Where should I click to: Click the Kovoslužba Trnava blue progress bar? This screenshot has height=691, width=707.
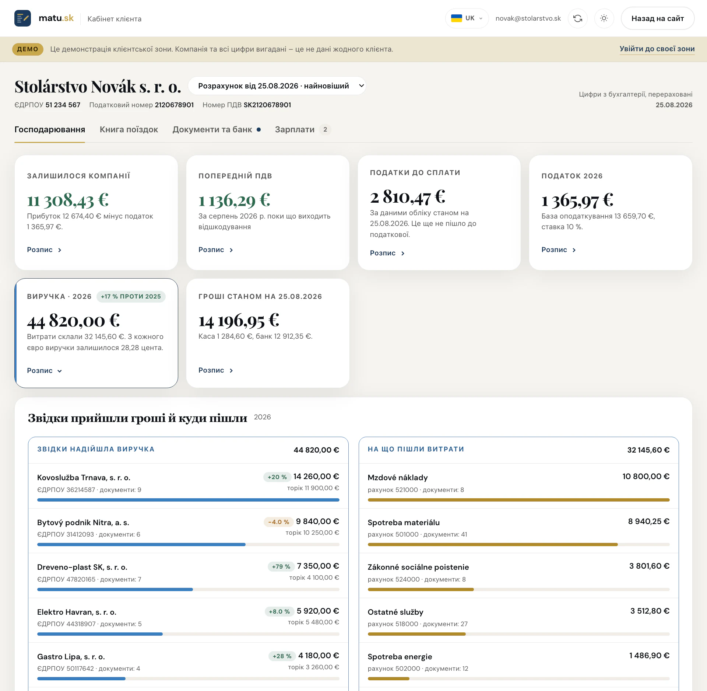click(188, 500)
